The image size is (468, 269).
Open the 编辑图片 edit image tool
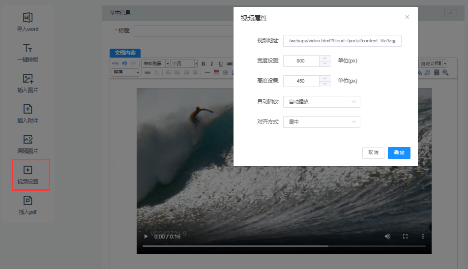pos(28,140)
